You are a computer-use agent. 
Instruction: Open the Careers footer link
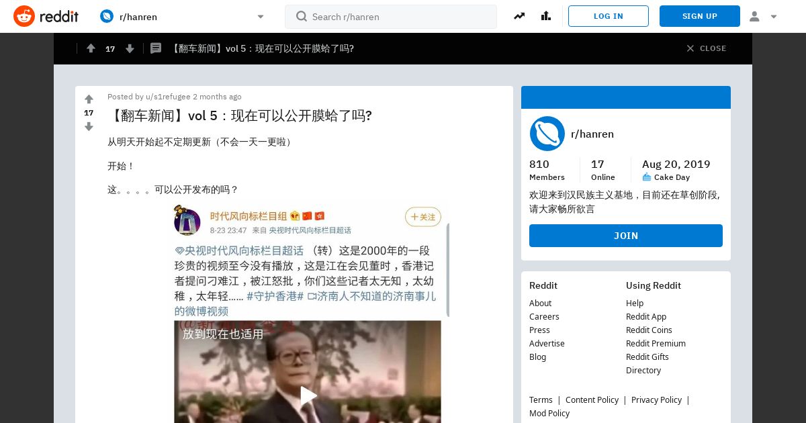(x=544, y=317)
